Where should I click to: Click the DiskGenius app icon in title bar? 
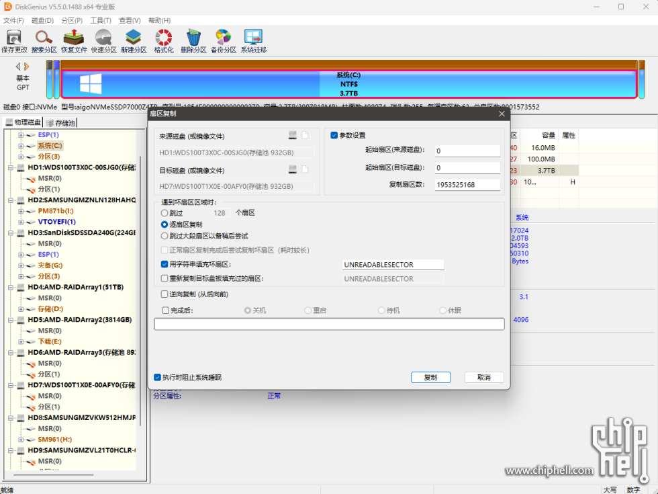[7, 7]
